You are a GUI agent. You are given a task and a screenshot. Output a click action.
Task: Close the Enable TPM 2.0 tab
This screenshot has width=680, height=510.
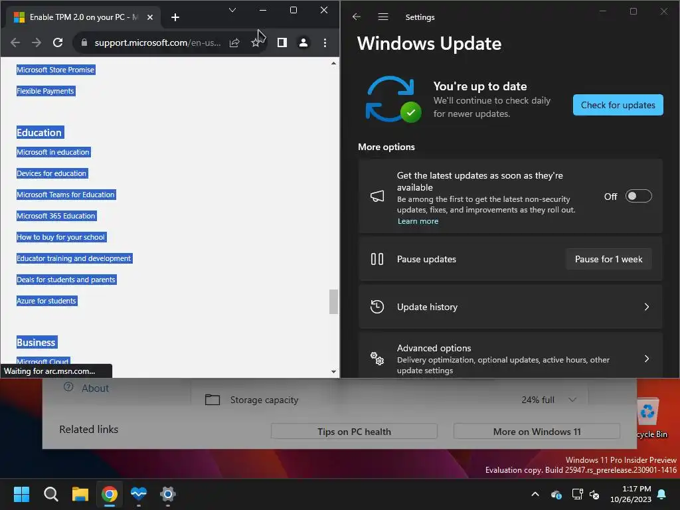click(x=149, y=17)
